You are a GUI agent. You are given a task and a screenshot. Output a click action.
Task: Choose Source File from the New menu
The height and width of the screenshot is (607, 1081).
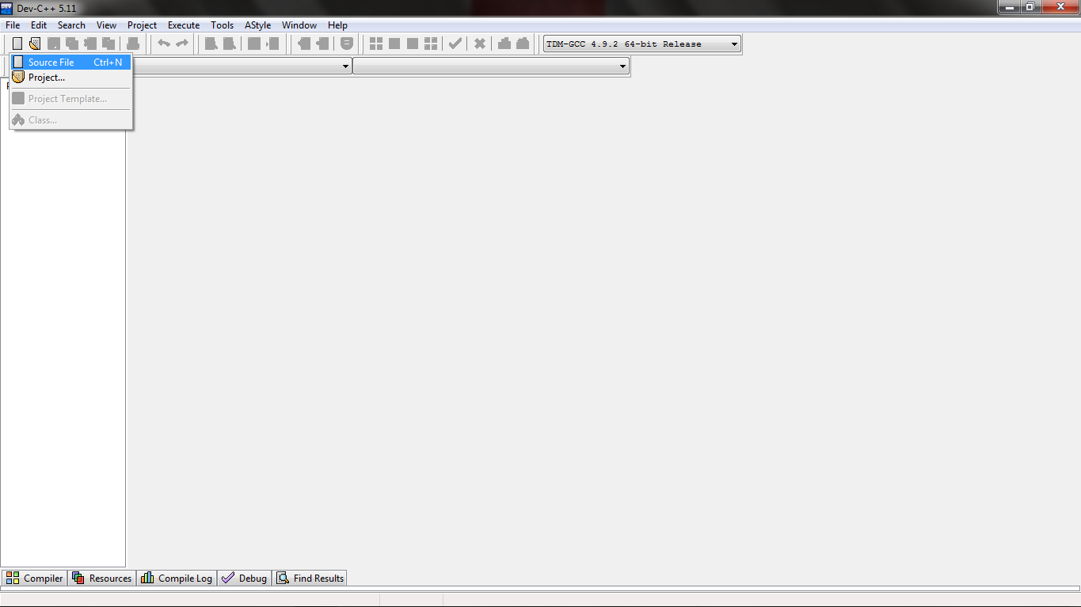[70, 62]
